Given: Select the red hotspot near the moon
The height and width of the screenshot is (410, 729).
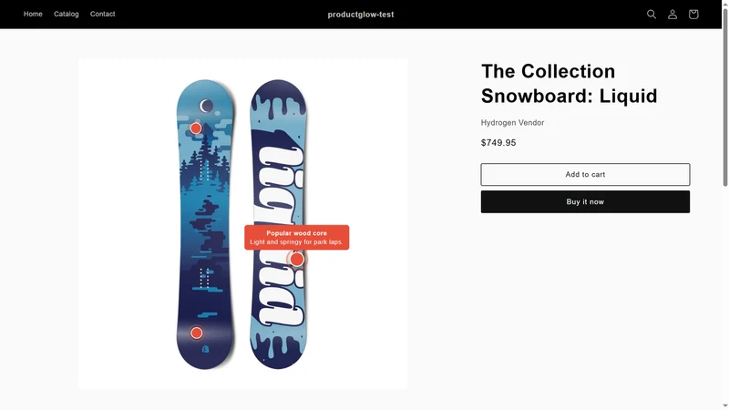Looking at the screenshot, I should (x=196, y=128).
